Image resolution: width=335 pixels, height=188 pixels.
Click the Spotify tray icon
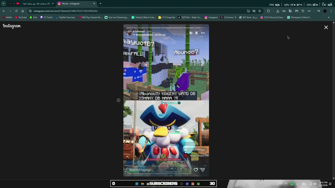[x=292, y=184]
